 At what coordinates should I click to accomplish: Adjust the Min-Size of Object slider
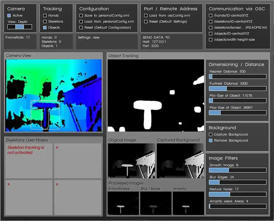point(238,100)
